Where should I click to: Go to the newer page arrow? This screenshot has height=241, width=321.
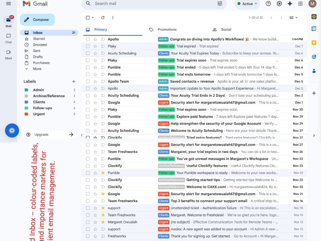pyautogui.click(x=271, y=18)
